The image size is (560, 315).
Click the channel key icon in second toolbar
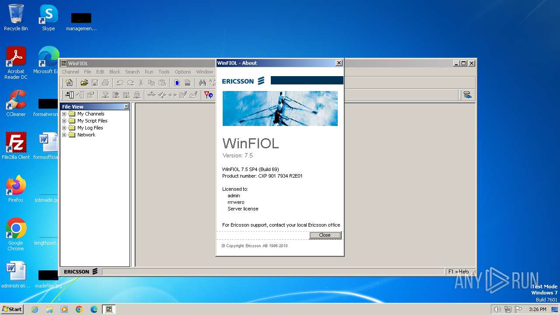[x=80, y=94]
